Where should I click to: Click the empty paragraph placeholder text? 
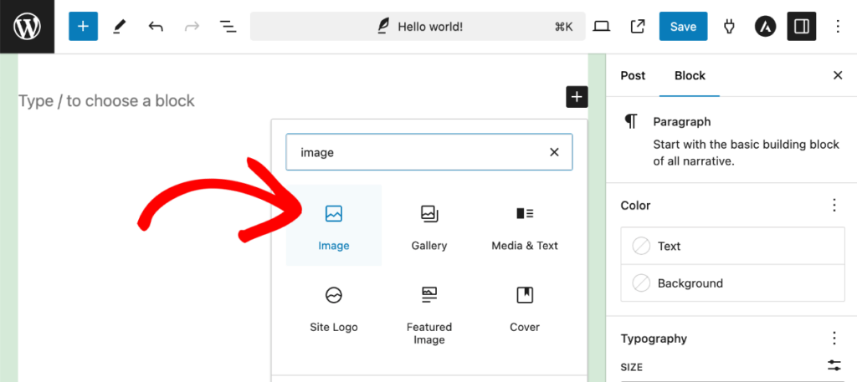106,100
